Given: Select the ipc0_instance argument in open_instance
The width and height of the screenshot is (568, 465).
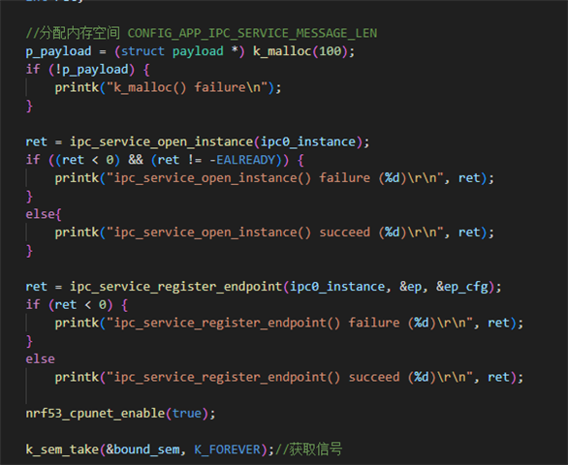Looking at the screenshot, I should (x=308, y=141).
